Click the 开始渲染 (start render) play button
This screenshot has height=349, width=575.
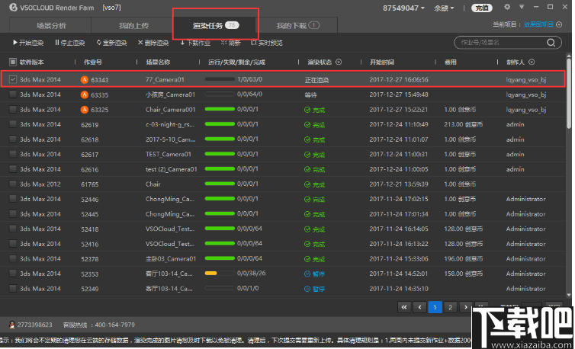tap(28, 43)
